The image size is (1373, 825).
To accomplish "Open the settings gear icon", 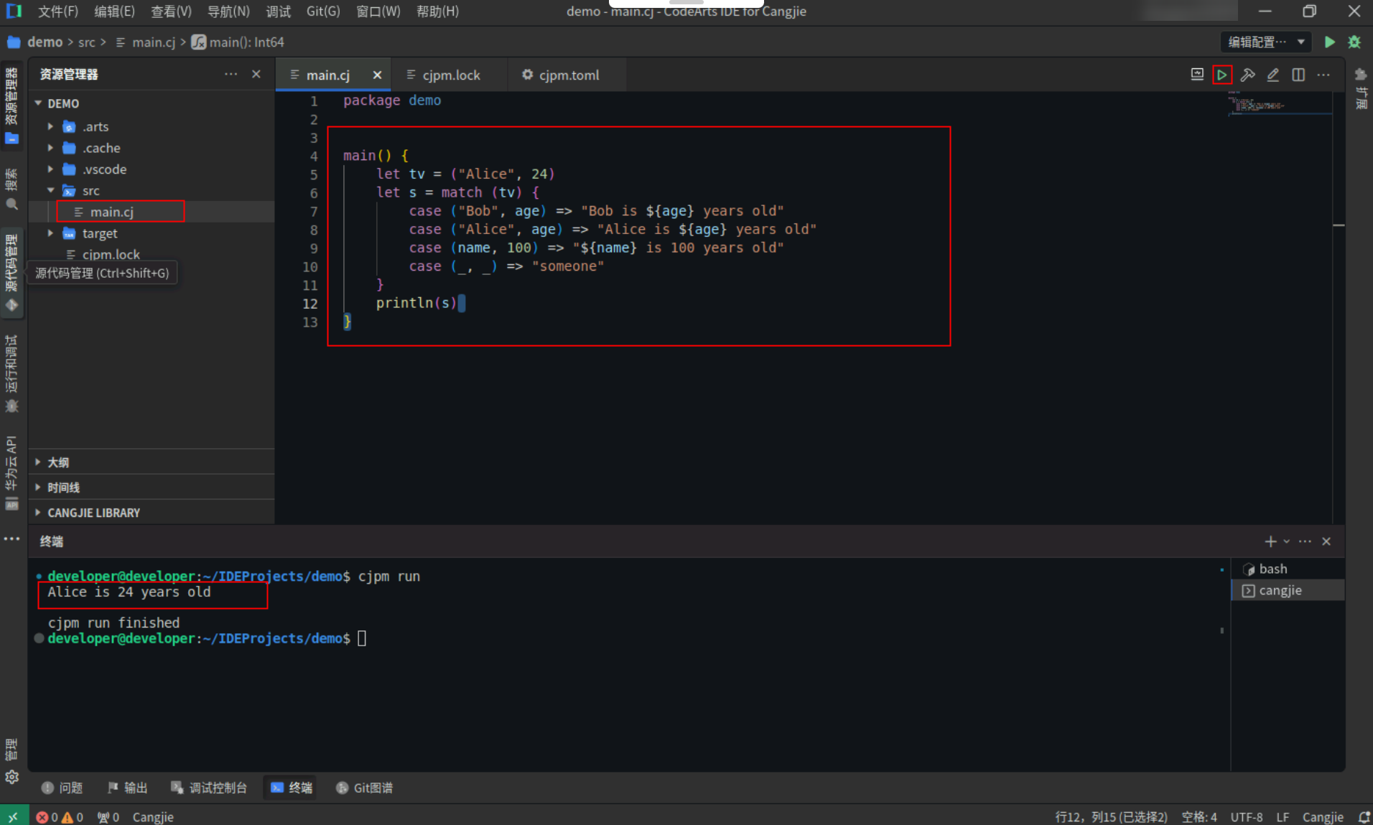I will click(x=11, y=777).
